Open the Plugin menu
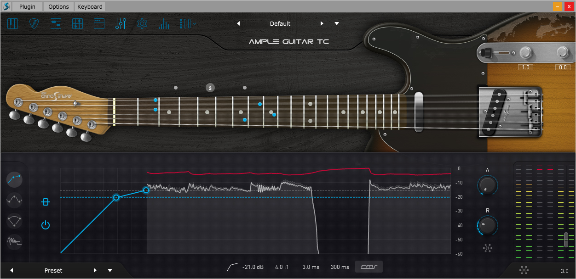The image size is (576, 279). coord(27,6)
